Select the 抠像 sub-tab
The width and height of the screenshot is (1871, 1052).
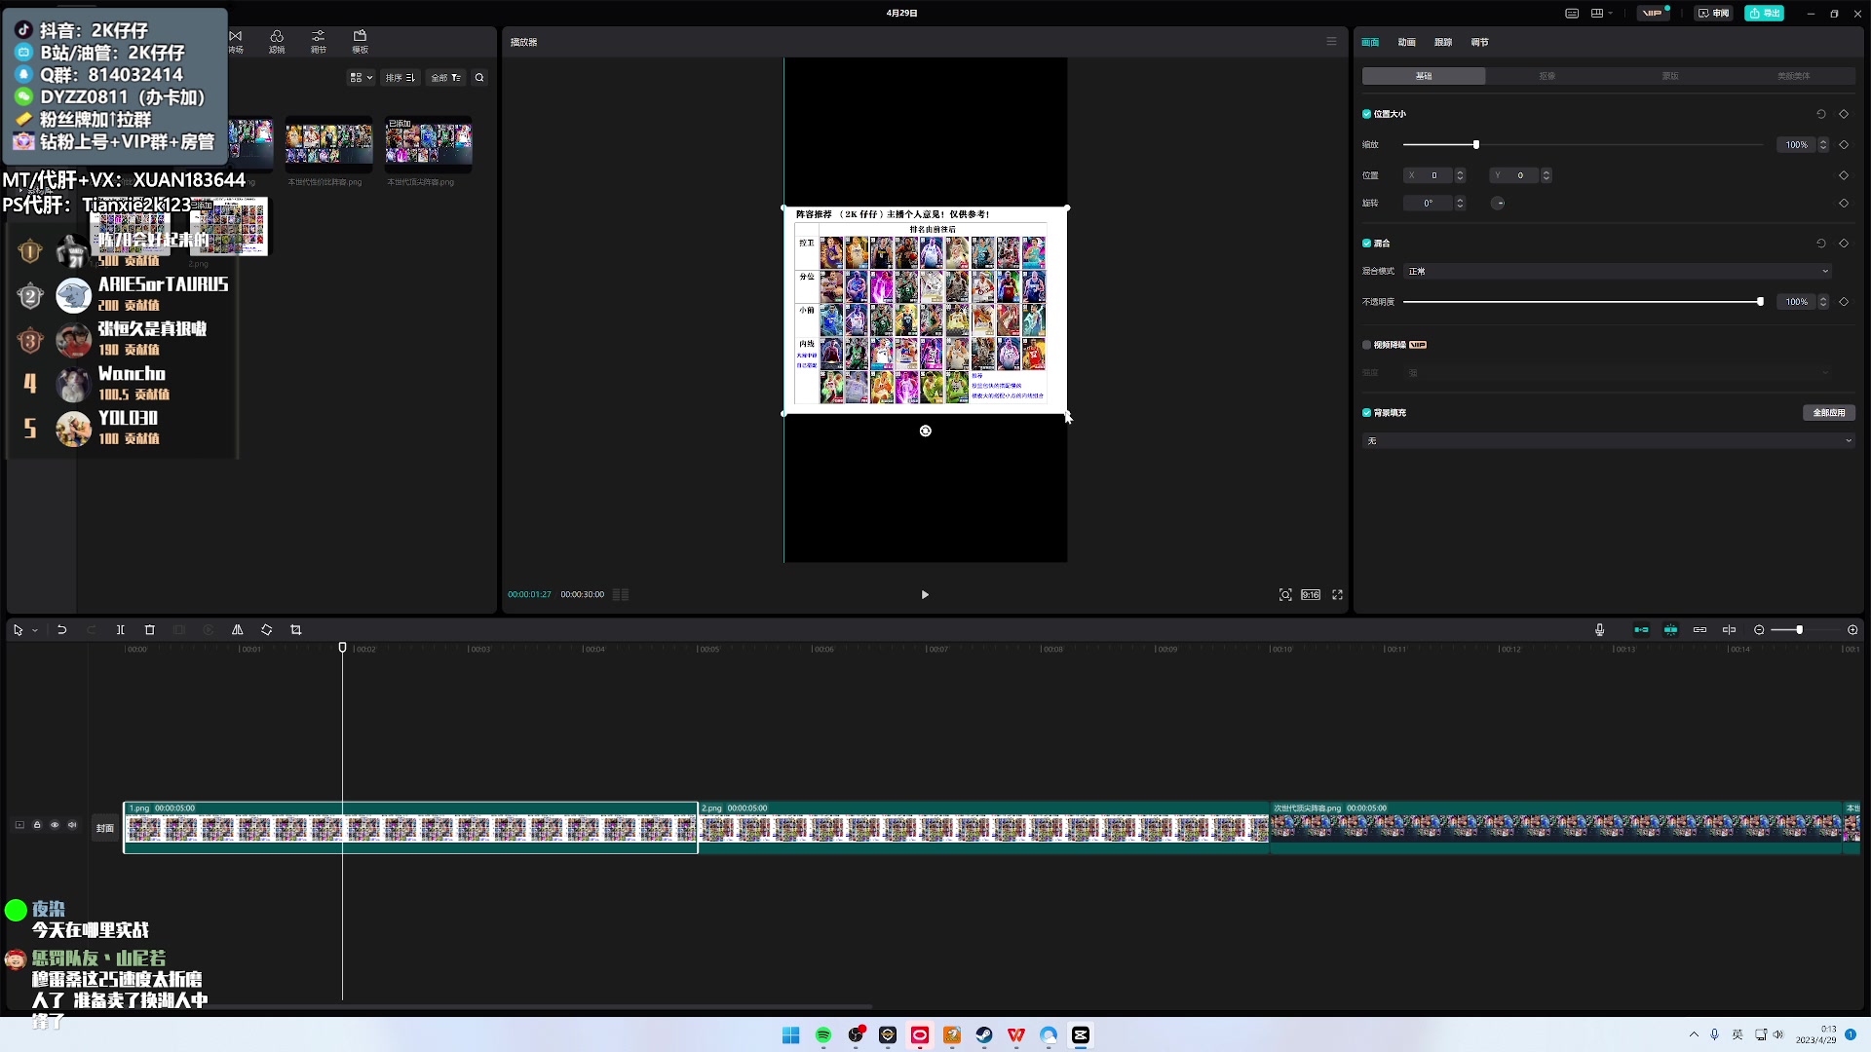(x=1546, y=76)
